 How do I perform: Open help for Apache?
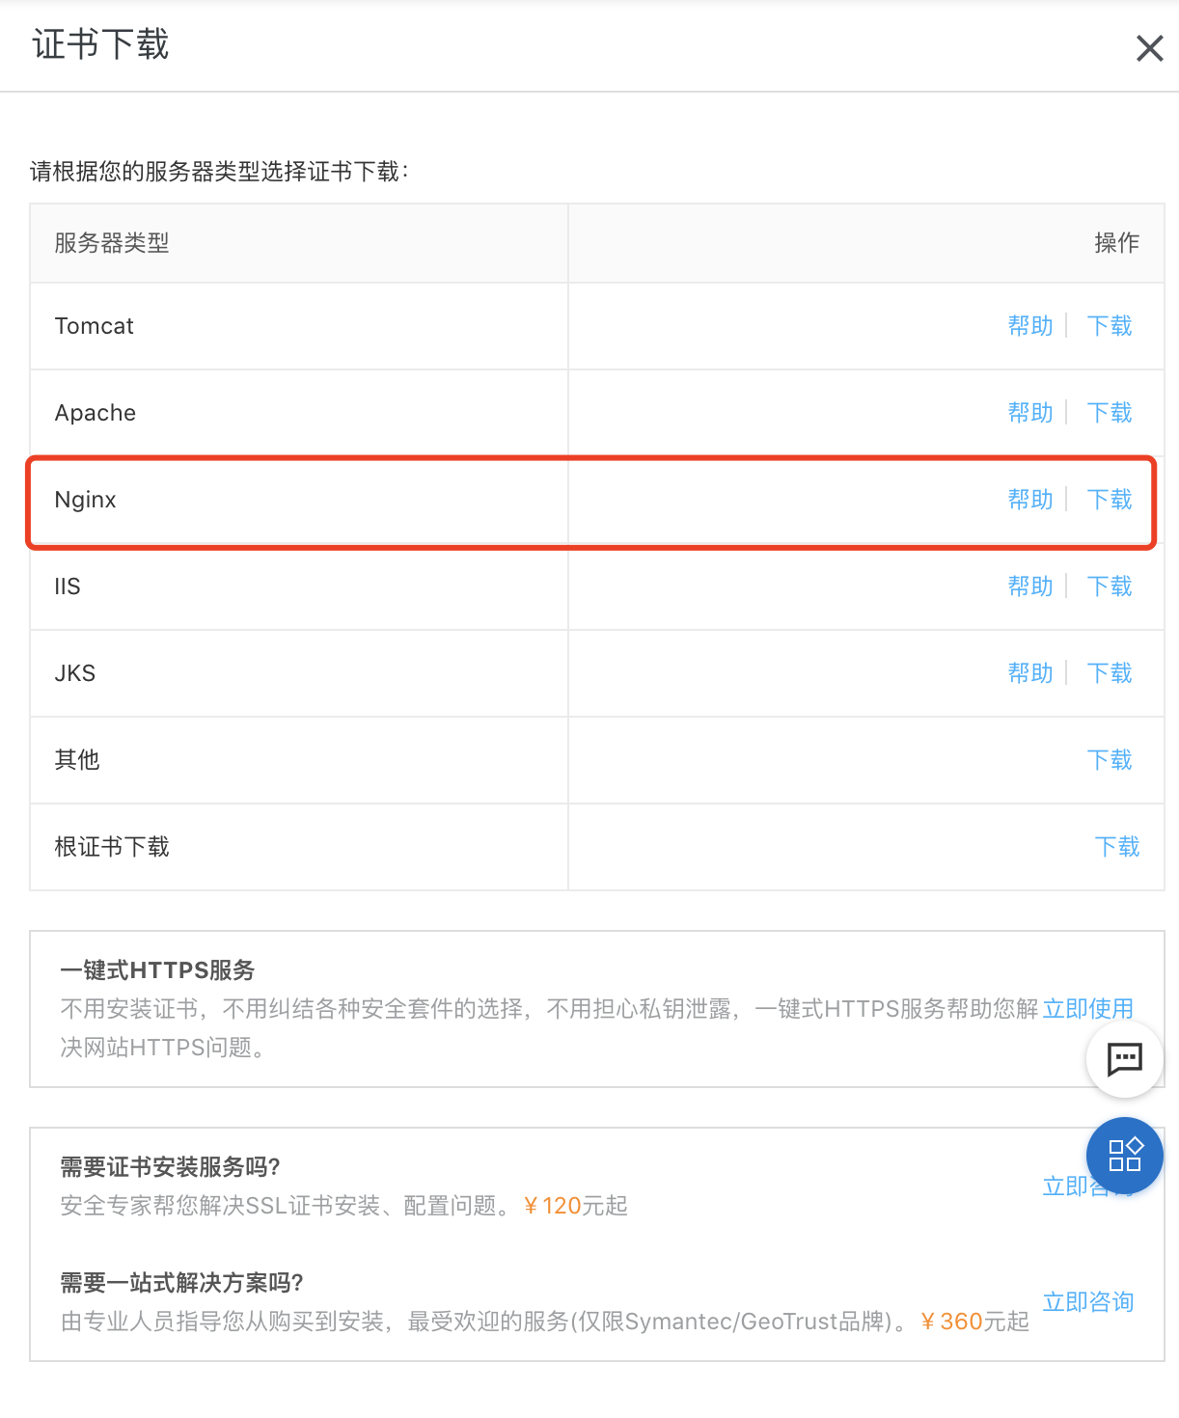[1030, 413]
